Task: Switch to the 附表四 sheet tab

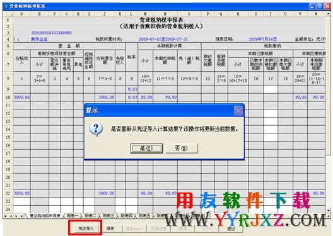Action: coord(127,216)
